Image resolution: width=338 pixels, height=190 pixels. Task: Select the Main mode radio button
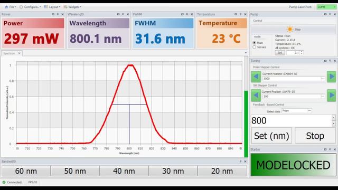(x=255, y=43)
